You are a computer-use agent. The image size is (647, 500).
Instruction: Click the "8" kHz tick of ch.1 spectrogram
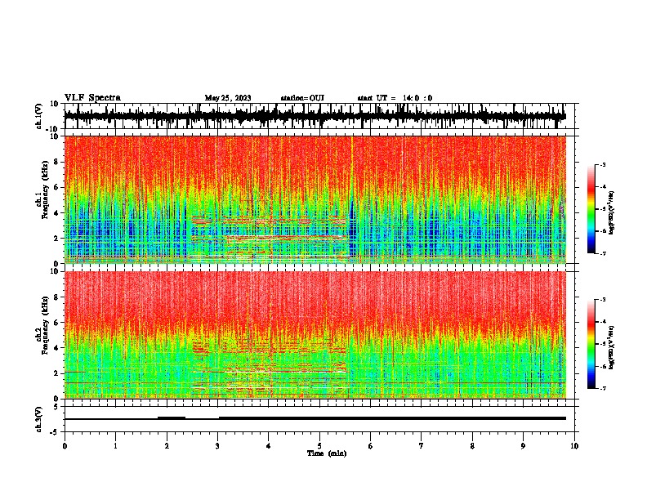pos(57,162)
